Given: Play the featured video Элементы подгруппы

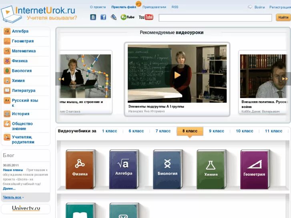Looking at the screenshot, I should coord(177,75).
